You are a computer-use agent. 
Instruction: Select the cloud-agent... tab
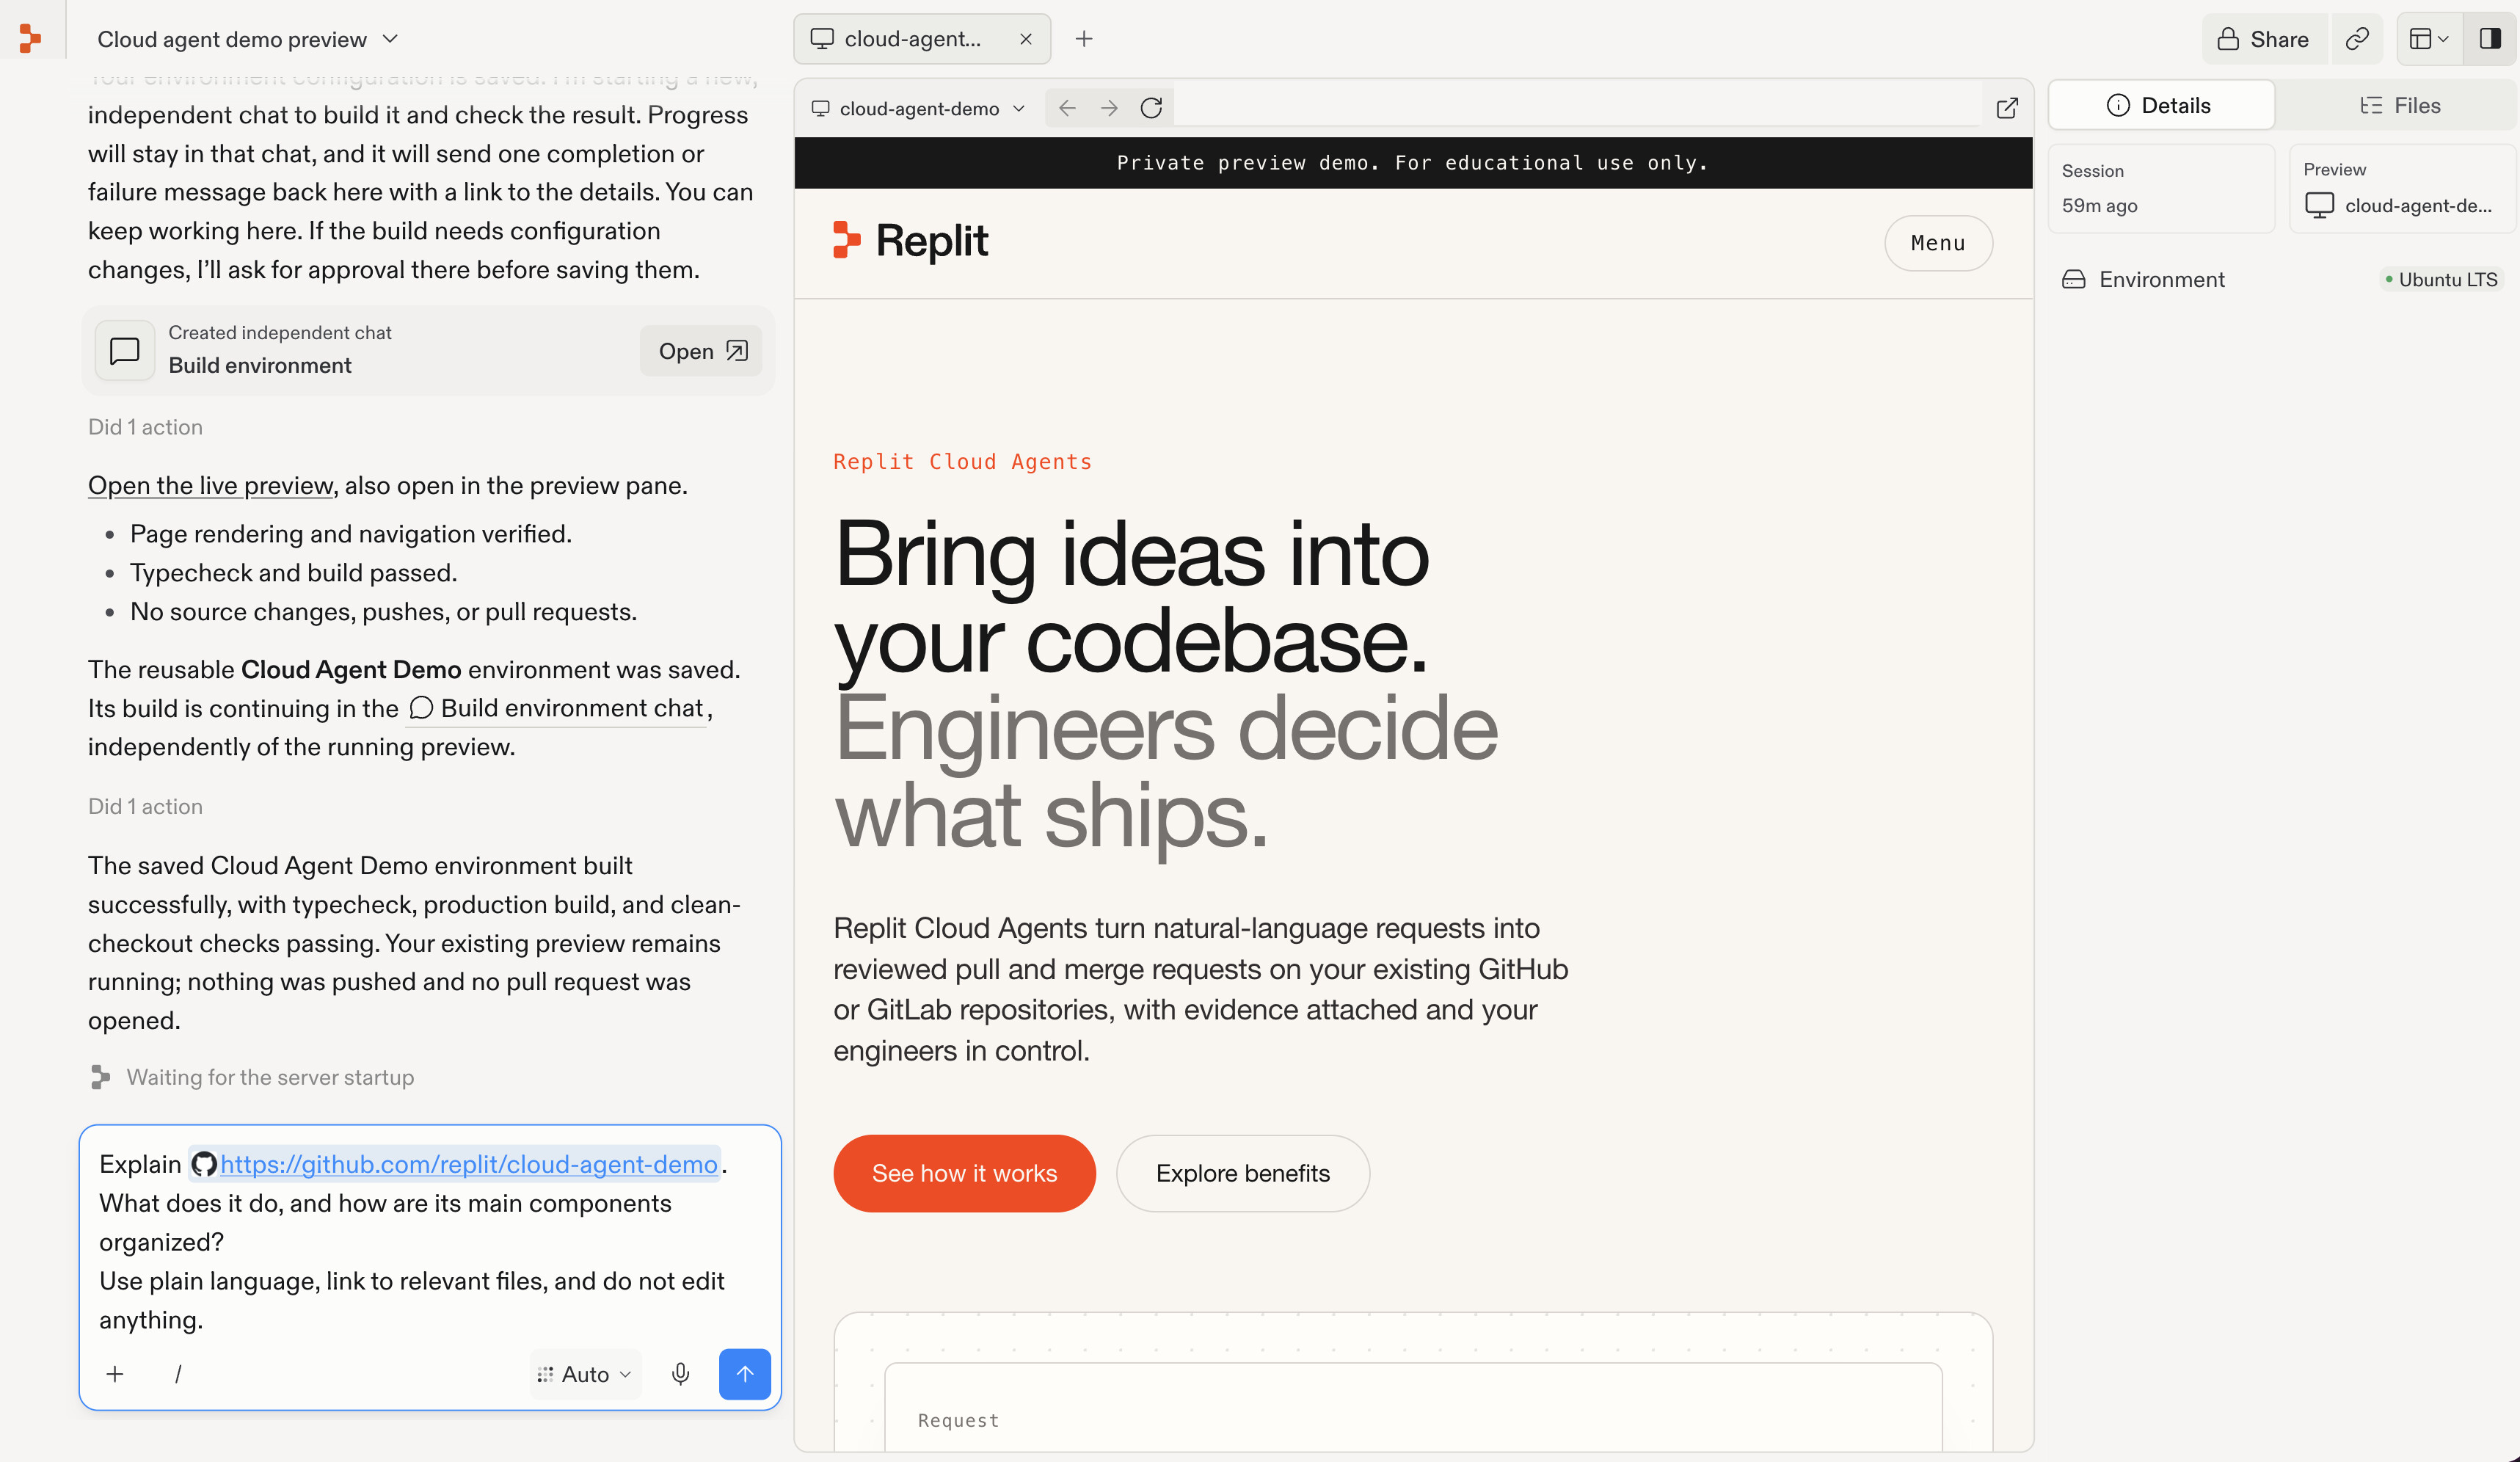click(921, 39)
